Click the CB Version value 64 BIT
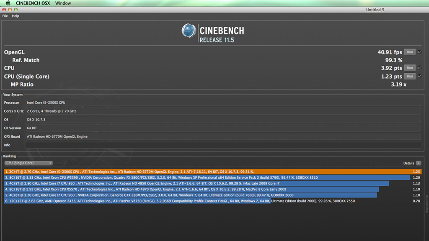 pyautogui.click(x=223, y=128)
